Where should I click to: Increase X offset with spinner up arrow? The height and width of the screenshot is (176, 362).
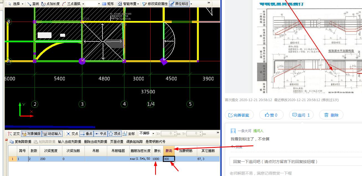[x=175, y=132]
